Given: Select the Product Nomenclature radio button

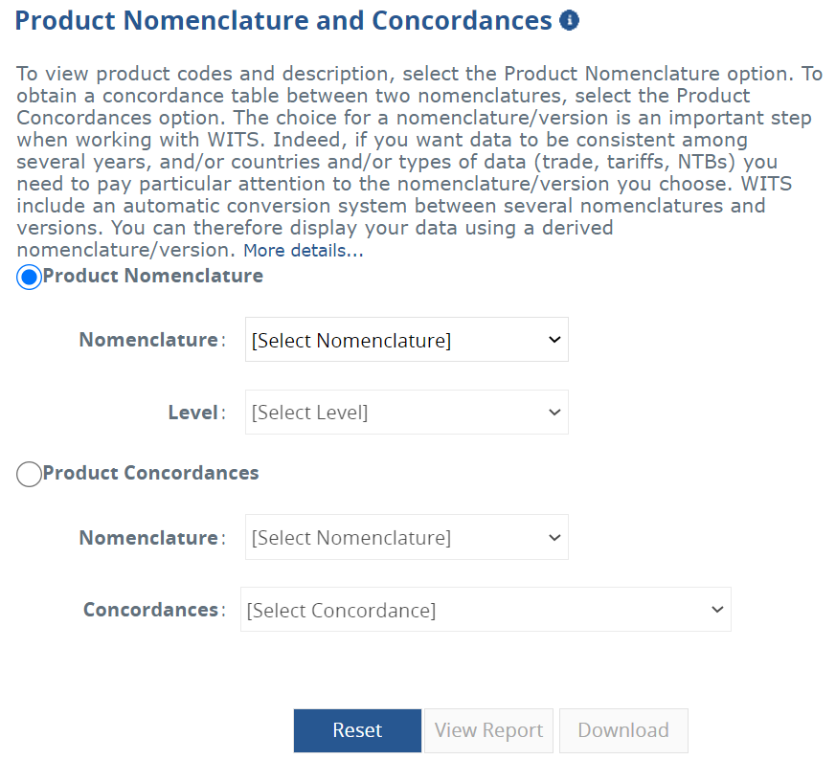Looking at the screenshot, I should [x=30, y=277].
